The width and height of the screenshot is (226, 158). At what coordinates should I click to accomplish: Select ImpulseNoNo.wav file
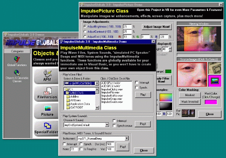(x=112, y=96)
